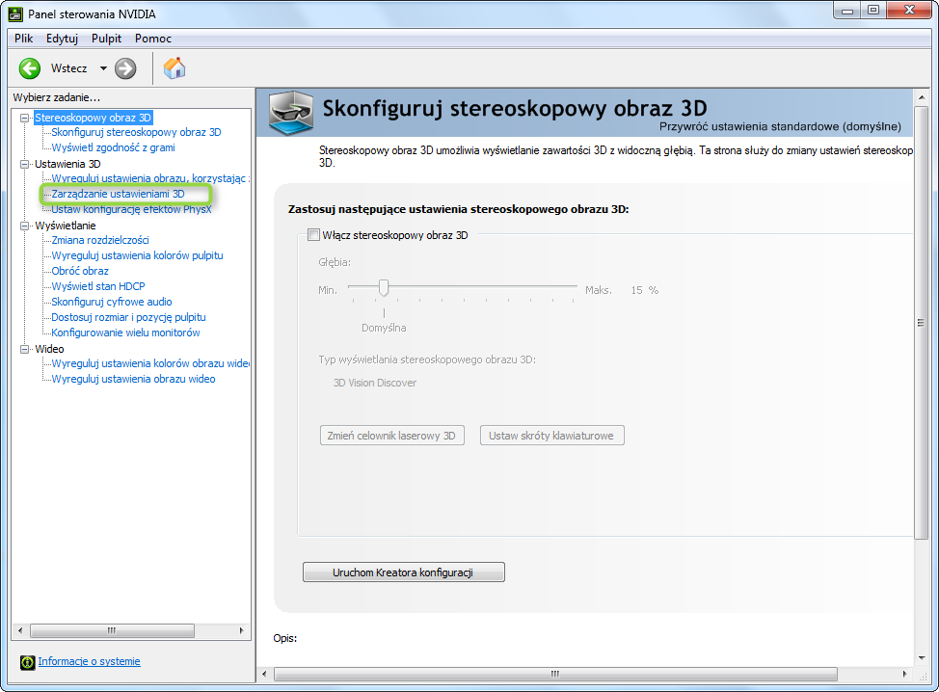Minimize the NVIDIA control panel window
This screenshot has height=692, width=939.
(847, 11)
